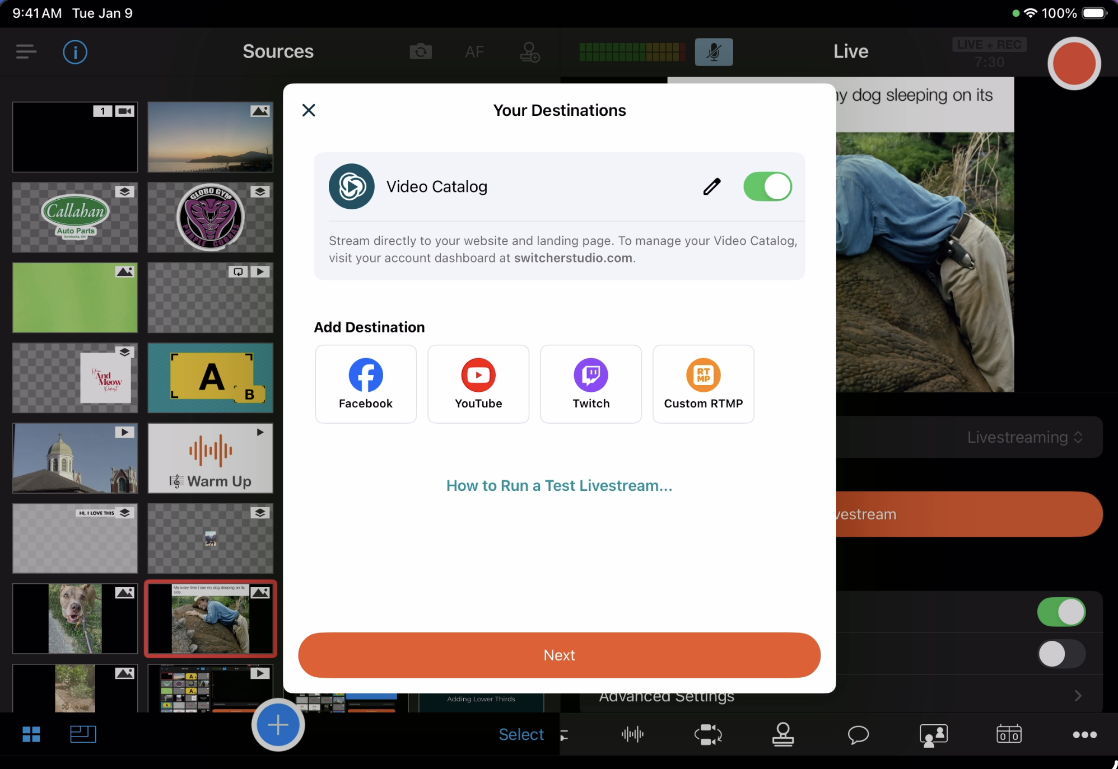Open the three-dots more menu at bottom right
Image resolution: width=1118 pixels, height=769 pixels.
1084,734
